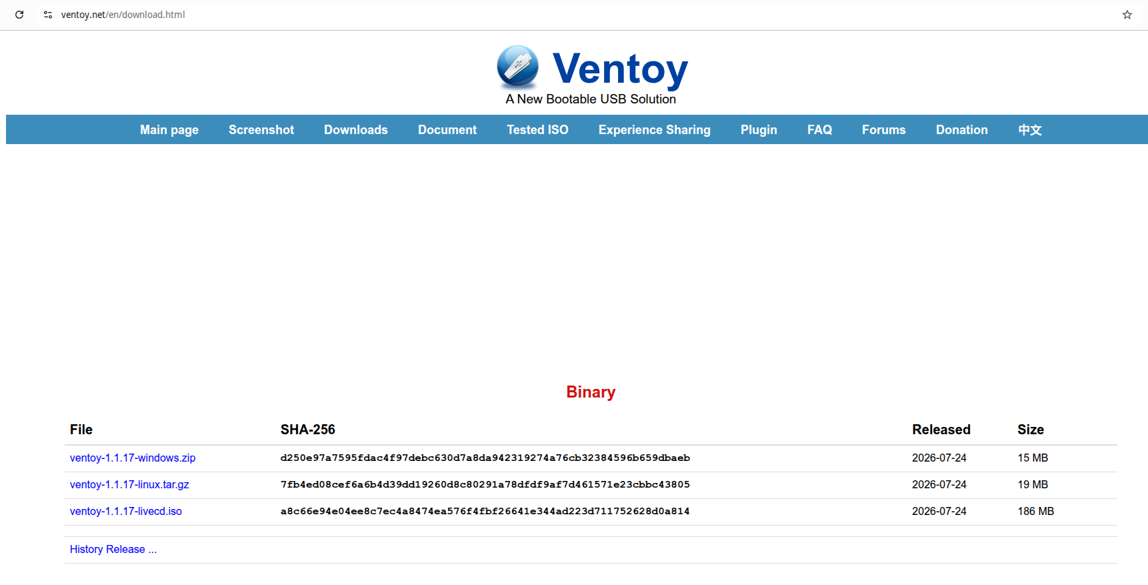Open the Main page menu item

tap(169, 130)
